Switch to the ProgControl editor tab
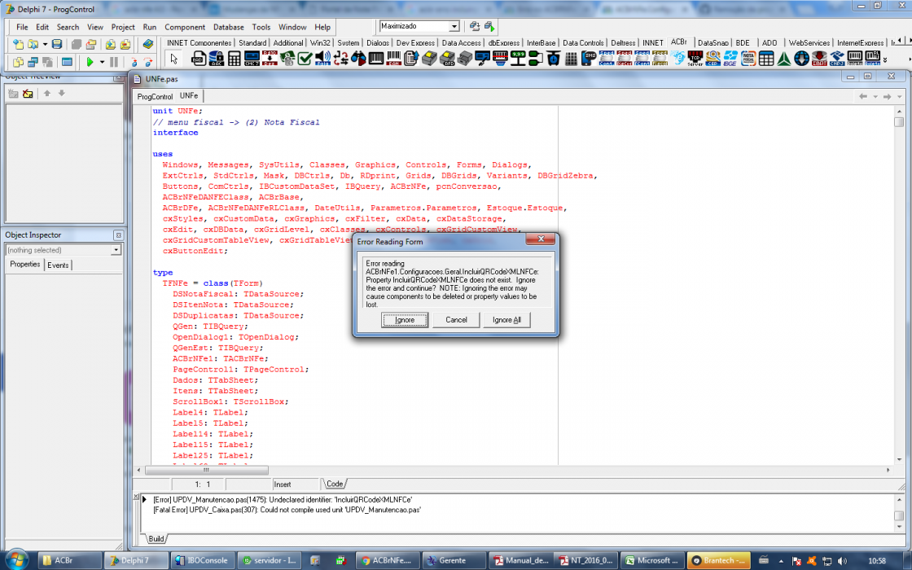The width and height of the screenshot is (912, 570). 155,97
